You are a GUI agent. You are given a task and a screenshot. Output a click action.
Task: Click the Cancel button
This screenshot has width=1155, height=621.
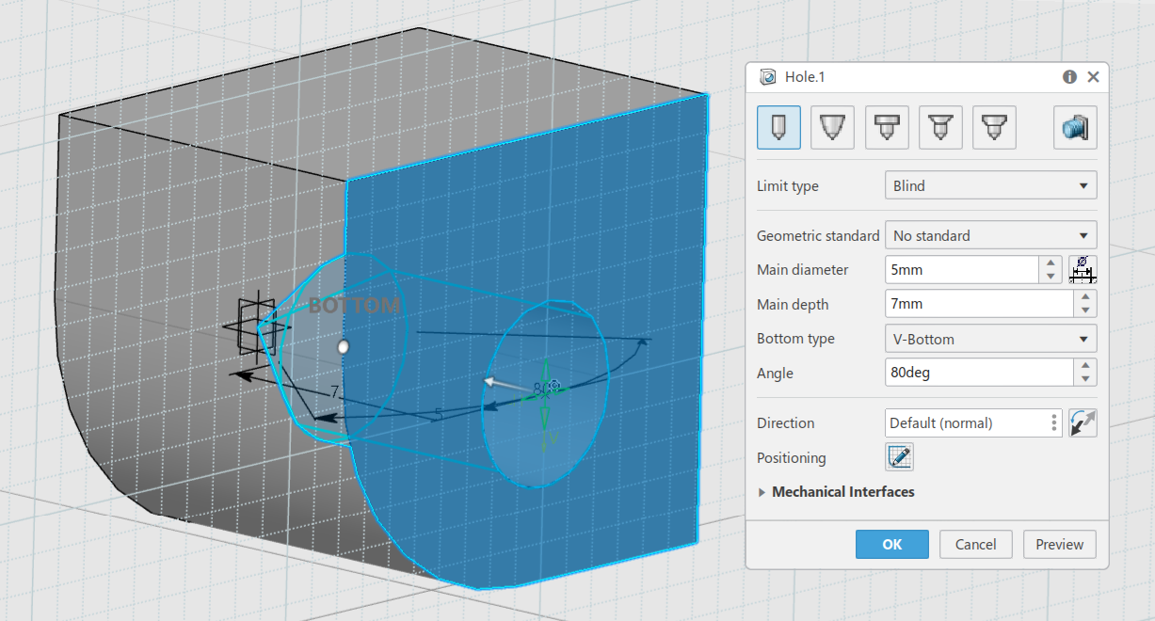(975, 544)
